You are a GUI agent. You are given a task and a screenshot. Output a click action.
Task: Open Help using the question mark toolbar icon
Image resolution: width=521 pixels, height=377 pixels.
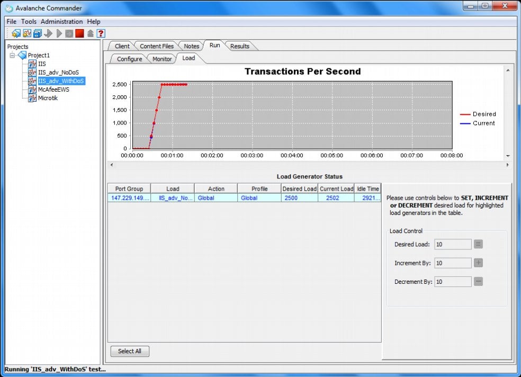point(101,33)
